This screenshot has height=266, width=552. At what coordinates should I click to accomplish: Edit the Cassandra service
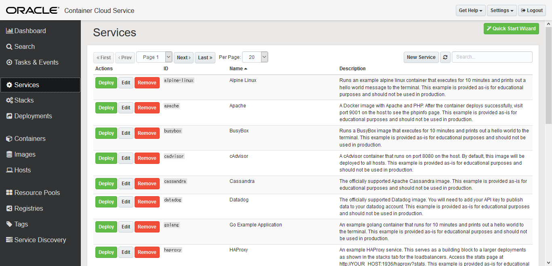click(126, 184)
